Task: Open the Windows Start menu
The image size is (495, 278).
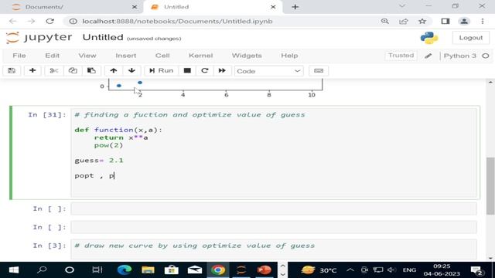Action: [14, 270]
